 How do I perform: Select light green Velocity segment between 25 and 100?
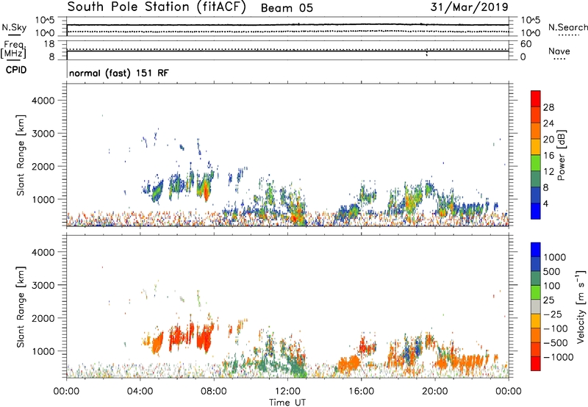(x=536, y=292)
